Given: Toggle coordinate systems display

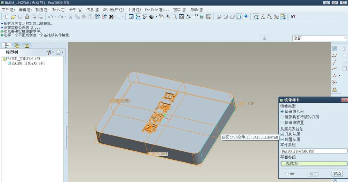Looking at the screenshot, I should pyautogui.click(x=276, y=17).
